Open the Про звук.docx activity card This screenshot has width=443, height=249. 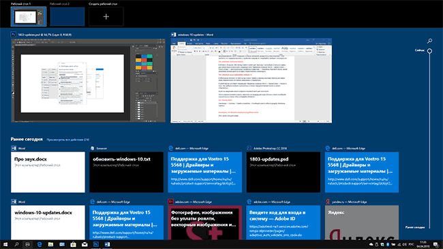[x=48, y=172]
